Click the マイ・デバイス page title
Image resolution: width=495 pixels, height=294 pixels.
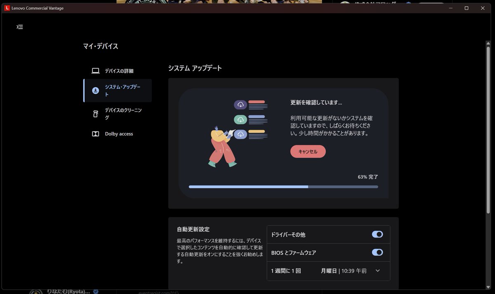click(x=101, y=46)
